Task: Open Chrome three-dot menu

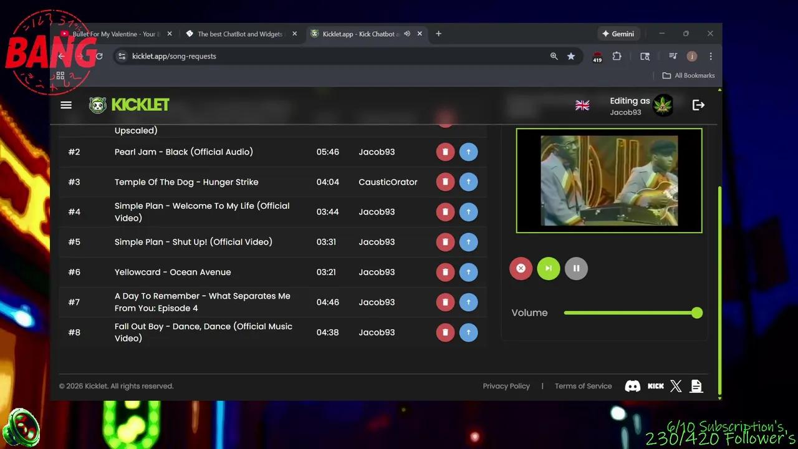Action: coord(711,56)
